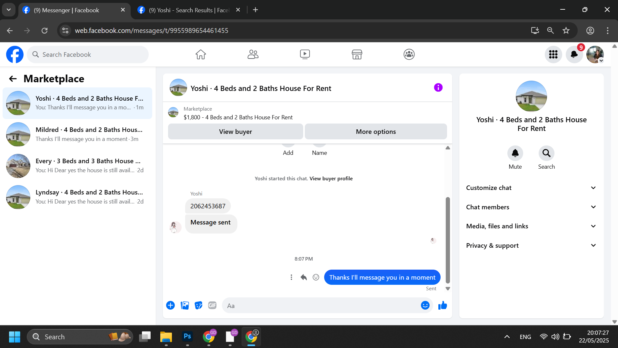Image resolution: width=618 pixels, height=348 pixels.
Task: Open Facebook home via the logo
Action: point(15,55)
